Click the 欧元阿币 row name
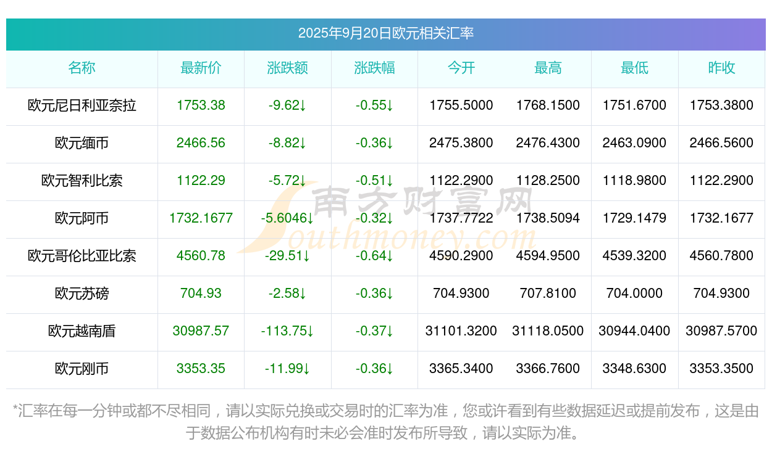This screenshot has height=452, width=772. [x=82, y=218]
